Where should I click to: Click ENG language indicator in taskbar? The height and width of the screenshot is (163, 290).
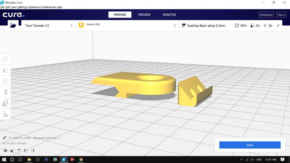click(259, 159)
